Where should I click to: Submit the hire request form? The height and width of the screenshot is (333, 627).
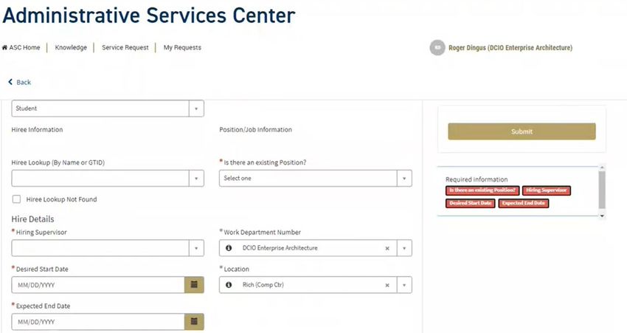tap(522, 131)
